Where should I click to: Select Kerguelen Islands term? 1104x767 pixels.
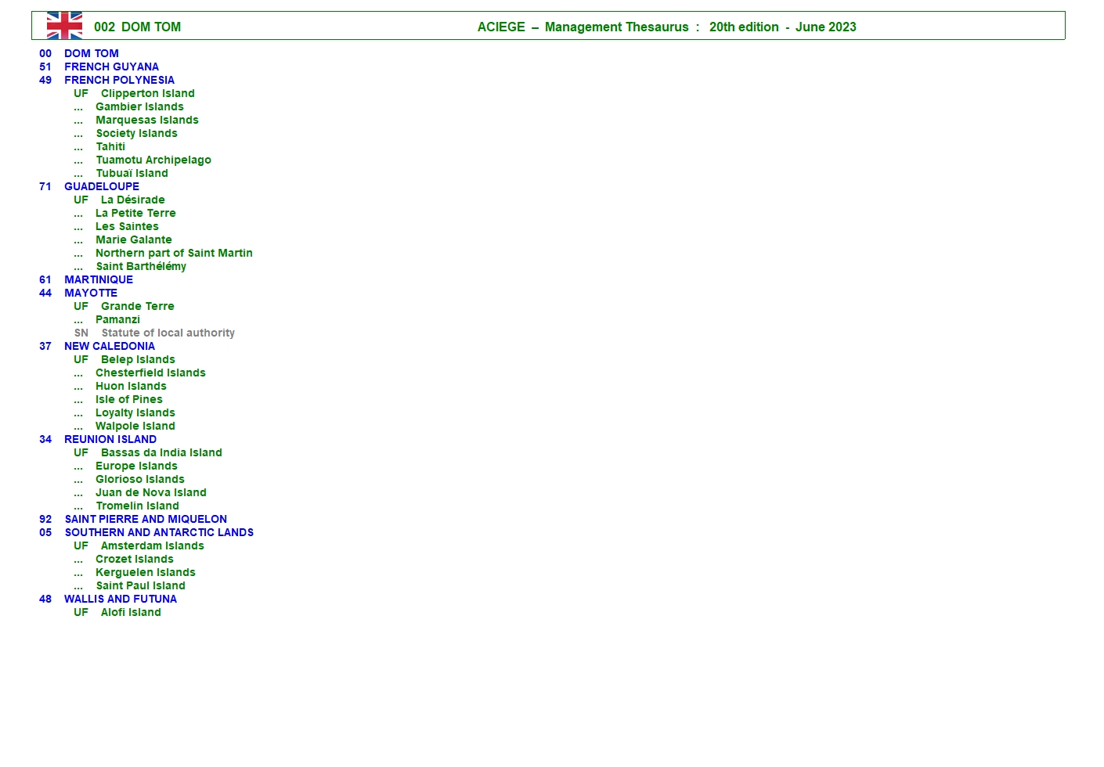point(146,572)
